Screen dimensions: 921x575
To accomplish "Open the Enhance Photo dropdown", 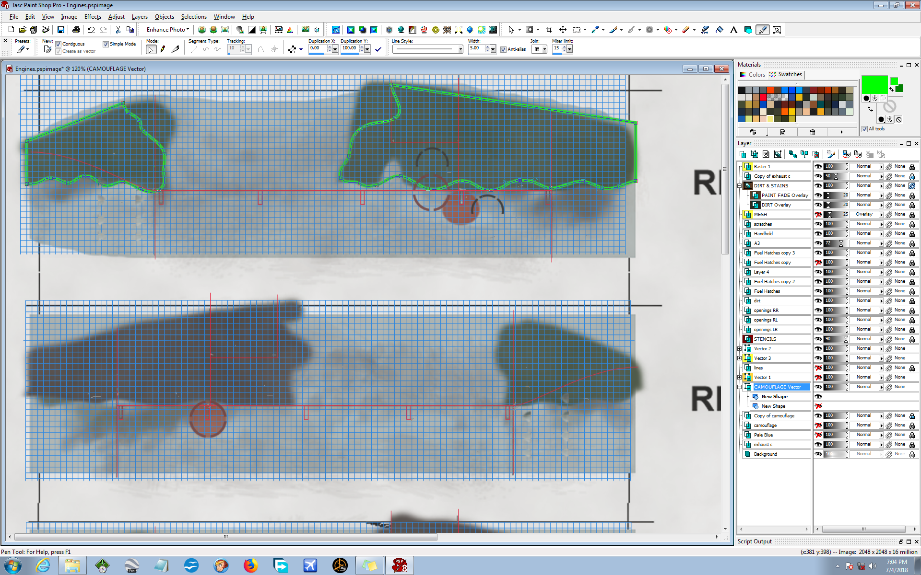I will click(168, 30).
